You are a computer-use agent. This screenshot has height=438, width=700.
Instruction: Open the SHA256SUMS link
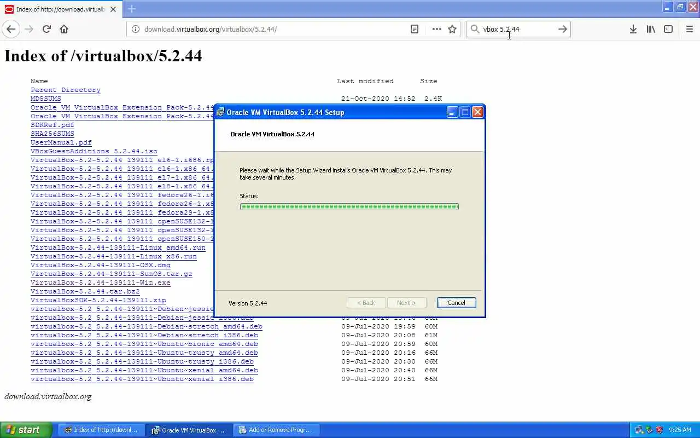(52, 134)
